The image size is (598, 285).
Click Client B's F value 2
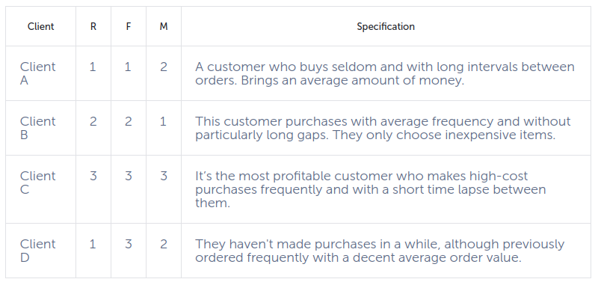[x=129, y=122]
